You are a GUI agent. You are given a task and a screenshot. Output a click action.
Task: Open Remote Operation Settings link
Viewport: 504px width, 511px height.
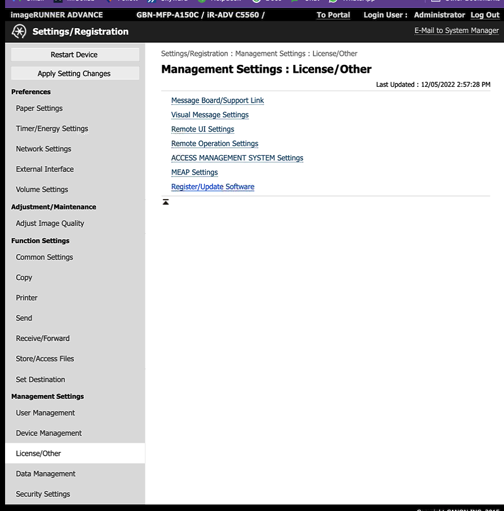click(215, 143)
